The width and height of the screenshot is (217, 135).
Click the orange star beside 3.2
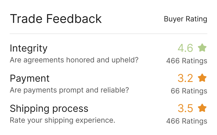pos(202,78)
